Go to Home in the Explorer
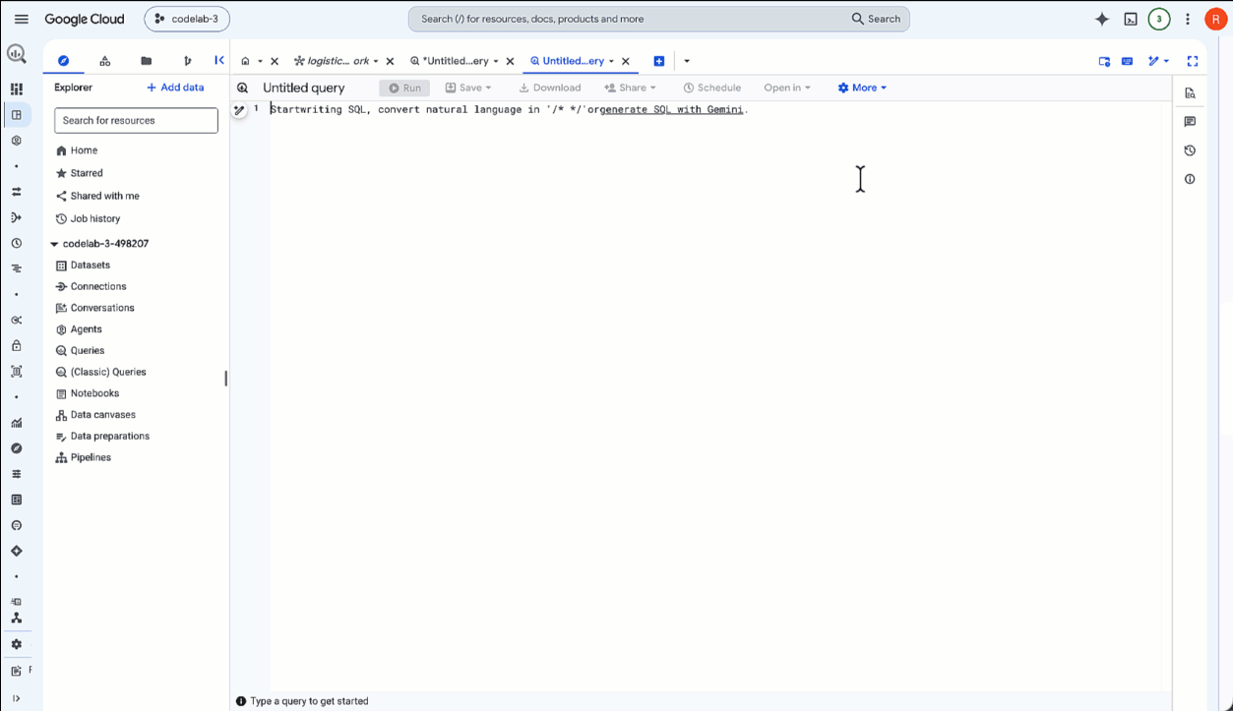The width and height of the screenshot is (1233, 711). [77, 150]
